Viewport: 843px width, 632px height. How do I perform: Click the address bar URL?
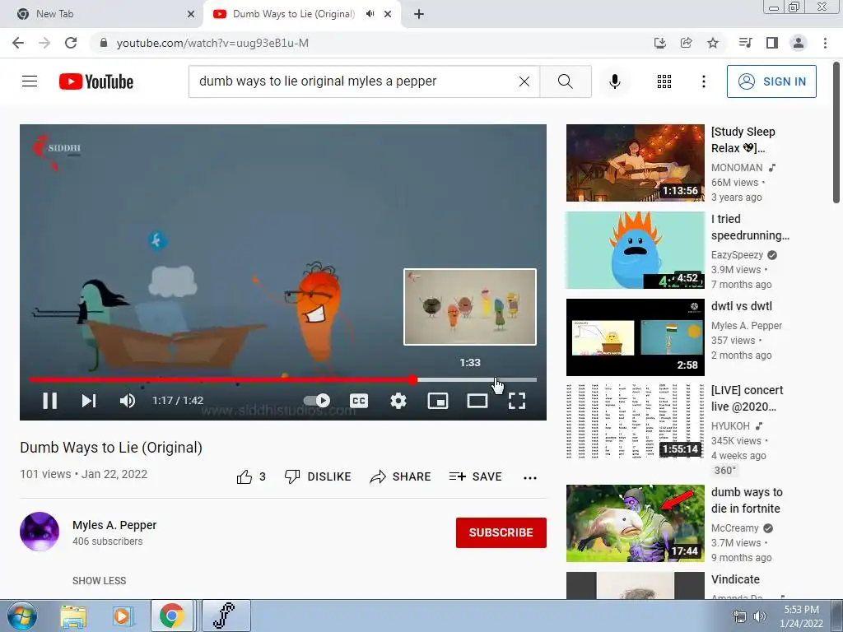pyautogui.click(x=212, y=43)
